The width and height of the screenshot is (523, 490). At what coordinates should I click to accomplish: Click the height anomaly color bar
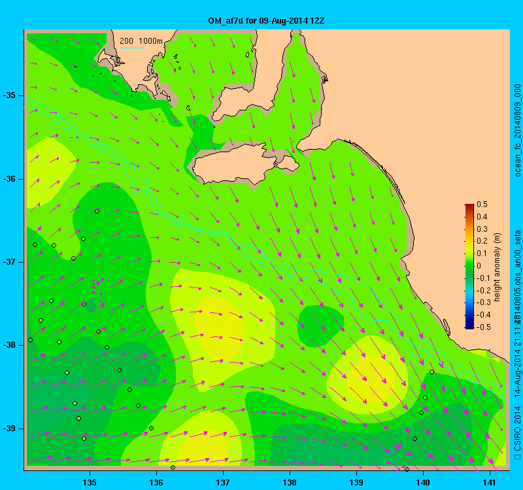tap(469, 266)
